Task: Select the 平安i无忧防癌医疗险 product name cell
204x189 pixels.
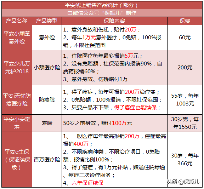Action: [x=17, y=100]
